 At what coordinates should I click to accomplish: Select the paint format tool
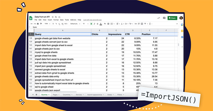click(x=41, y=24)
